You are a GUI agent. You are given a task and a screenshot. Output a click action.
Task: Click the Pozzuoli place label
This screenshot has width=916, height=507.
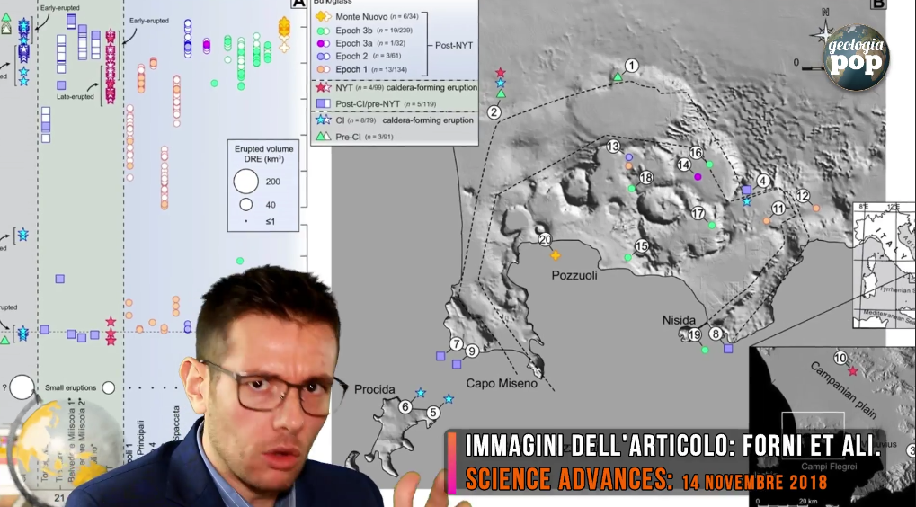point(574,276)
